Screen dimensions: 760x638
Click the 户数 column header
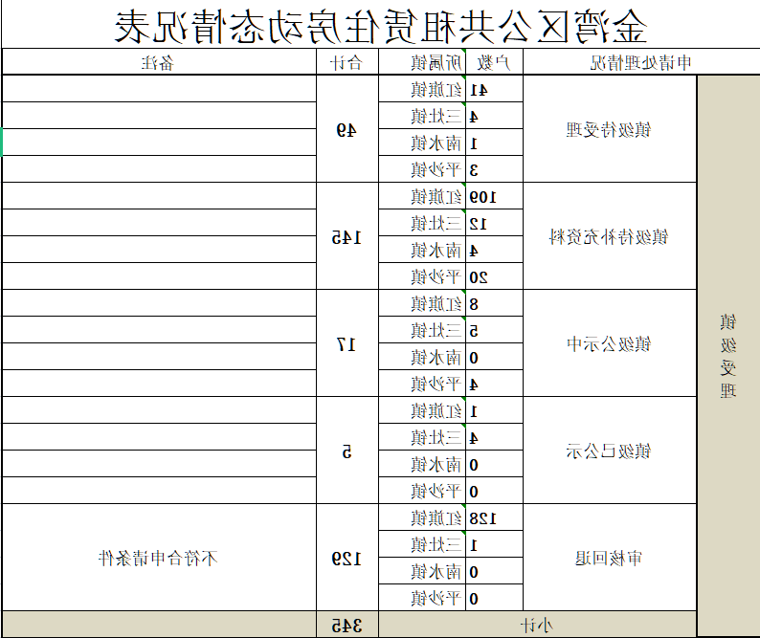(x=494, y=62)
